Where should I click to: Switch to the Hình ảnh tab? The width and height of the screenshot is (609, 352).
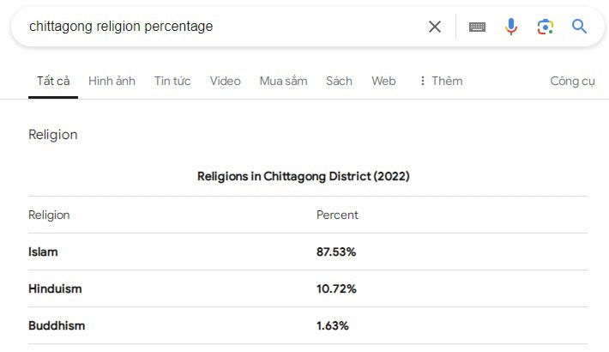click(x=112, y=81)
